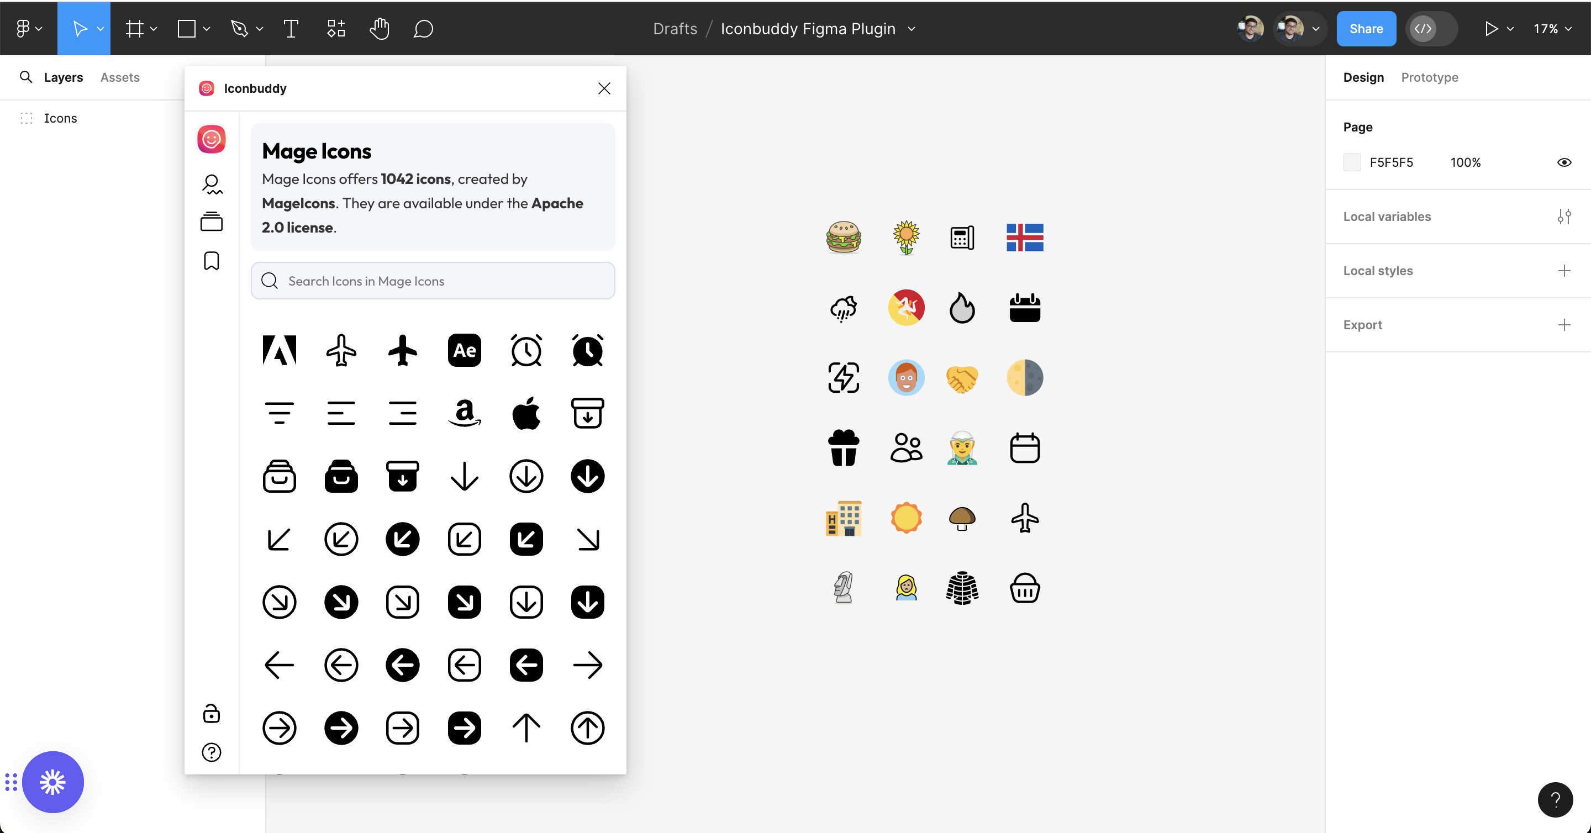Focus the Search Icons in Mage Icons field
The height and width of the screenshot is (833, 1591).
tap(433, 281)
